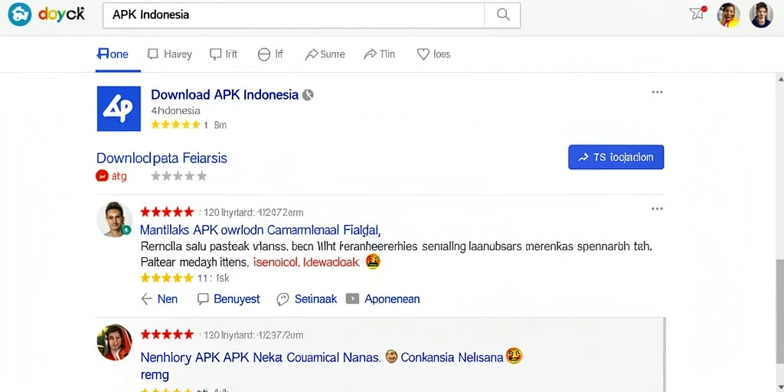Click the red isenoicol. Idewacloak link

pyautogui.click(x=306, y=262)
